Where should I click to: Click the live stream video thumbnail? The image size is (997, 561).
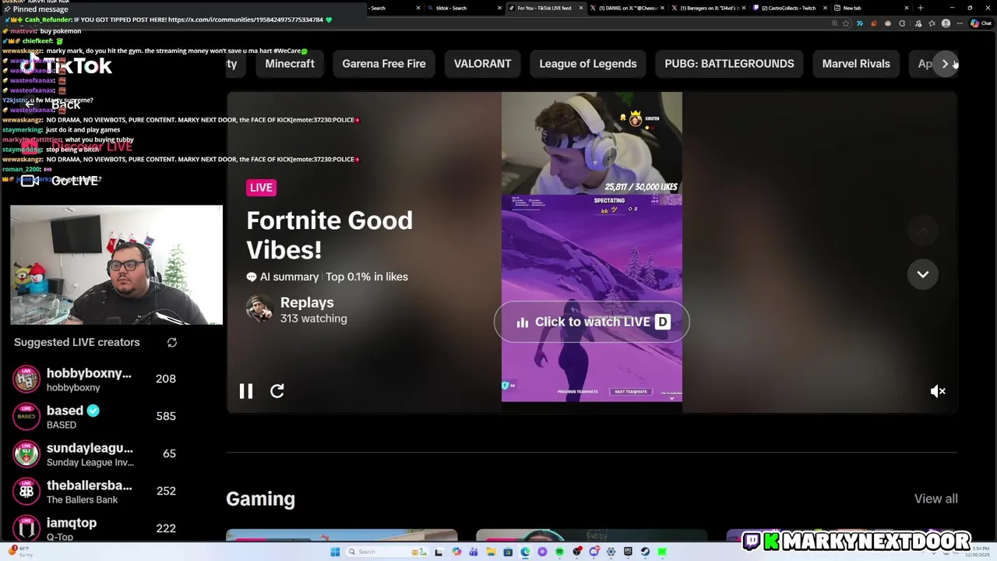[x=592, y=247]
